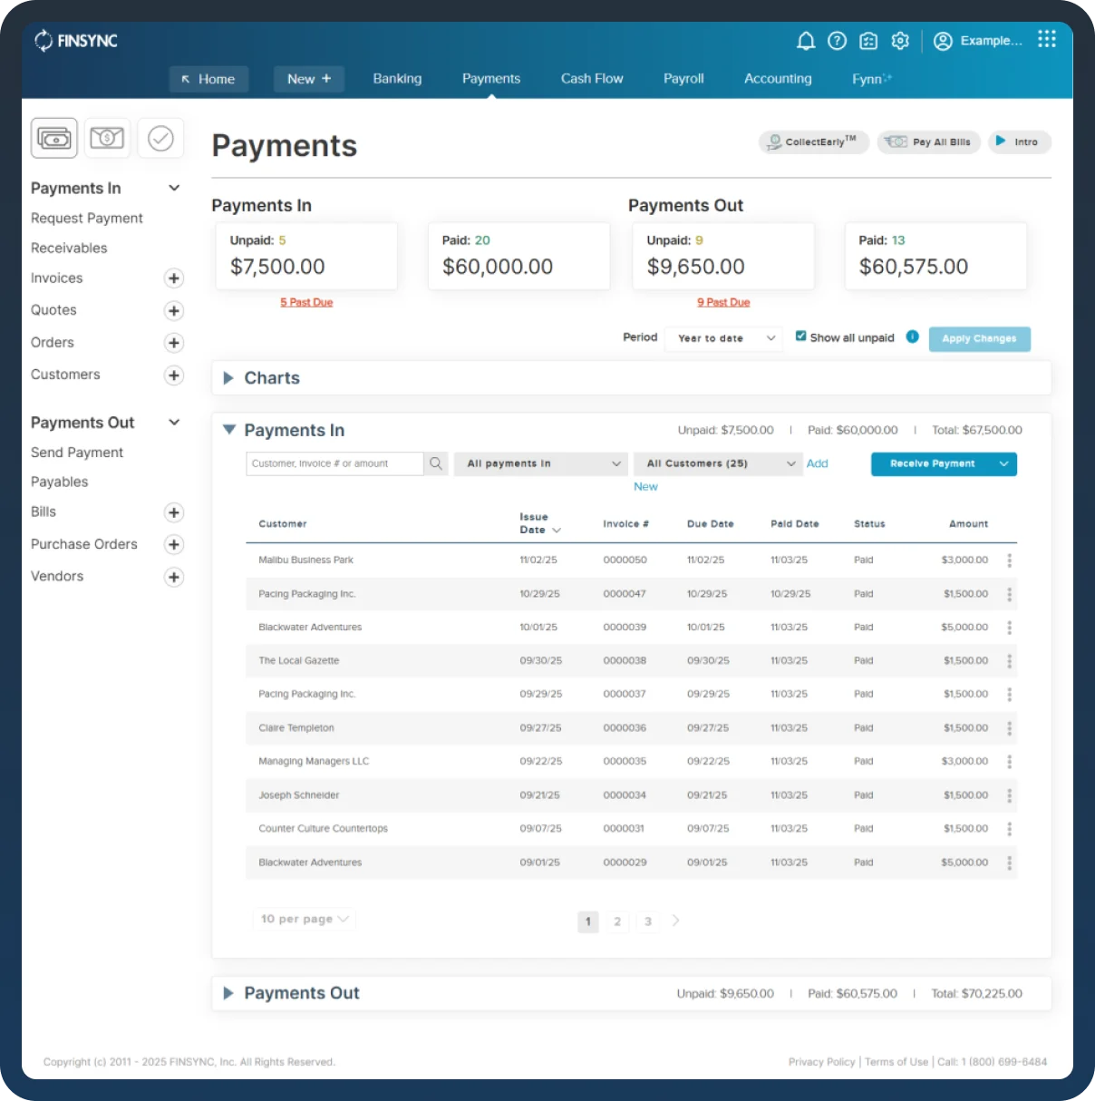Select the checkmark sidebar icon
The image size is (1095, 1101).
(161, 137)
